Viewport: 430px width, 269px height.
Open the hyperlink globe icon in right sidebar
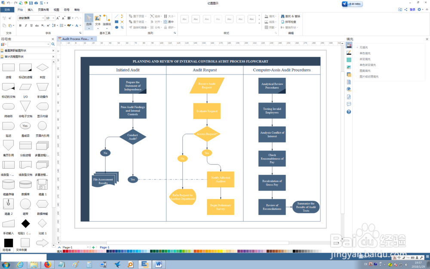click(x=349, y=89)
